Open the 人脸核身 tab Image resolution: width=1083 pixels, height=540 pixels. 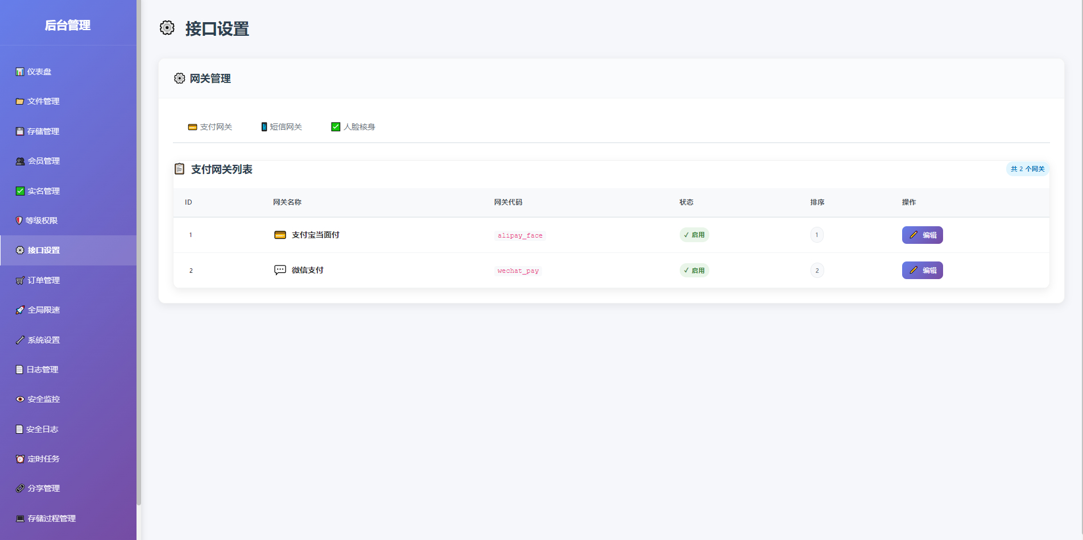(353, 127)
